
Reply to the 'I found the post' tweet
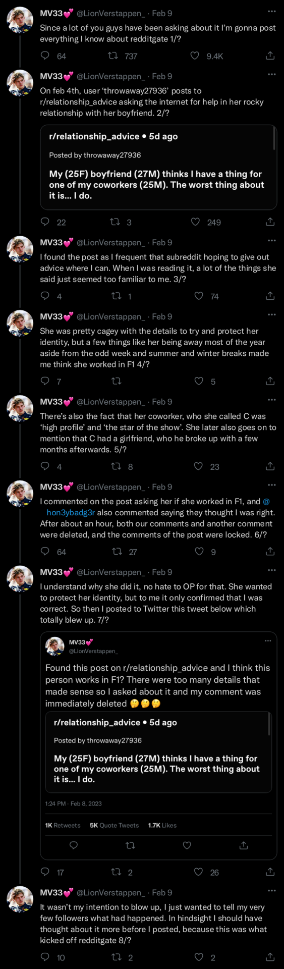45,296
